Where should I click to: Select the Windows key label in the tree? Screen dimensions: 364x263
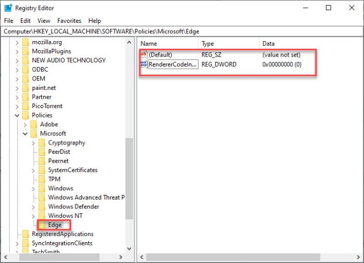pos(61,188)
